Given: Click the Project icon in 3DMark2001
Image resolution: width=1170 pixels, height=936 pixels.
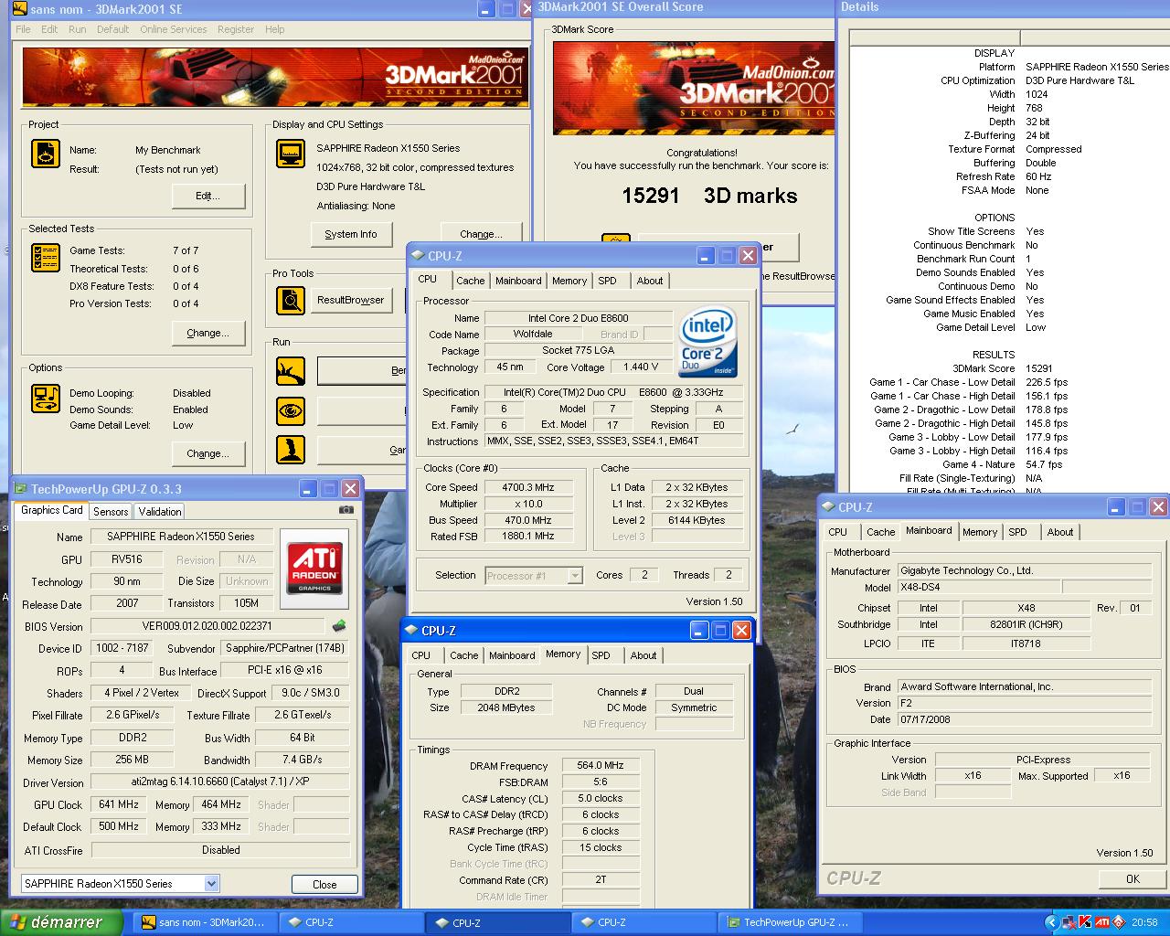Looking at the screenshot, I should 45,153.
